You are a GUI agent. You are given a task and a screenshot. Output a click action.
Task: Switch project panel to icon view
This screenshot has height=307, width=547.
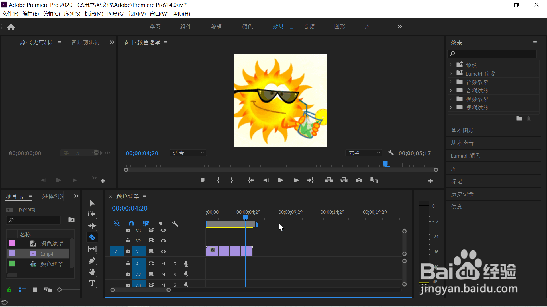35,290
